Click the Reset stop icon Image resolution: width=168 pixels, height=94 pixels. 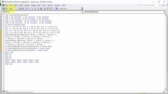[x=38, y=9]
